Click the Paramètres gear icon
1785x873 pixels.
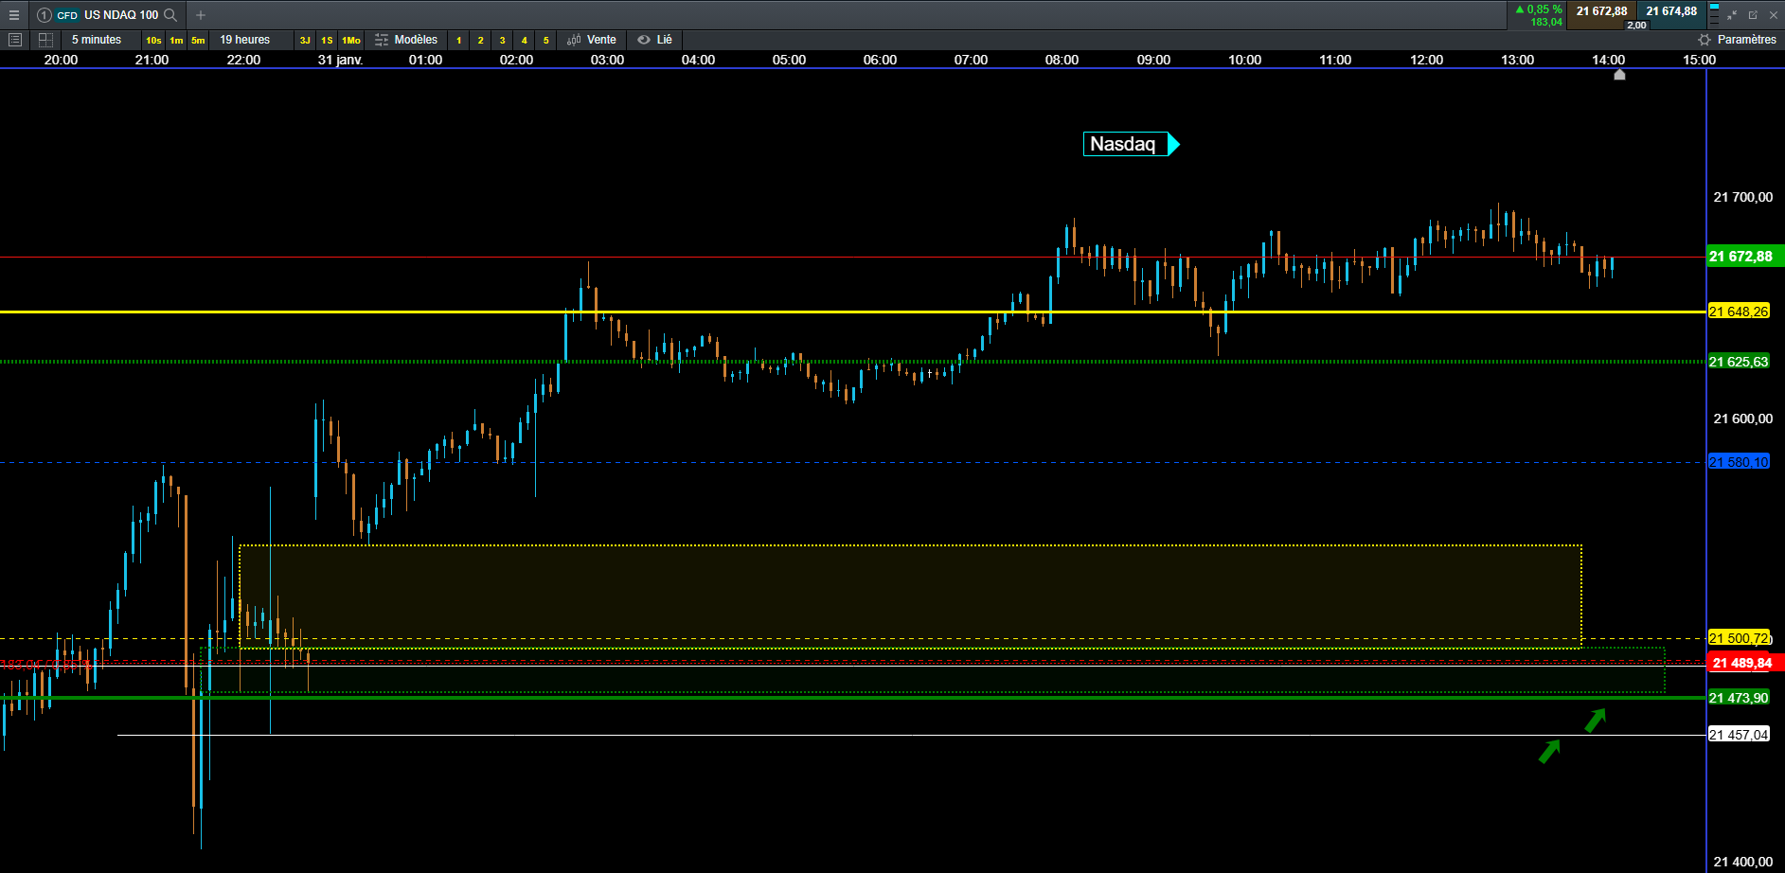[1705, 40]
